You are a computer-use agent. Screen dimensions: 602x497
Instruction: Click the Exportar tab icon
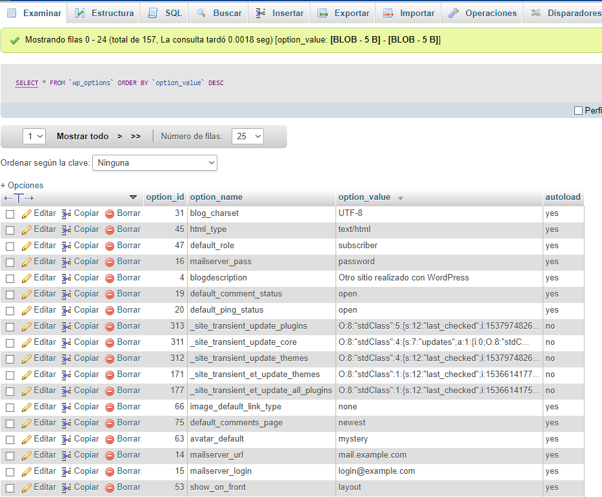[323, 13]
